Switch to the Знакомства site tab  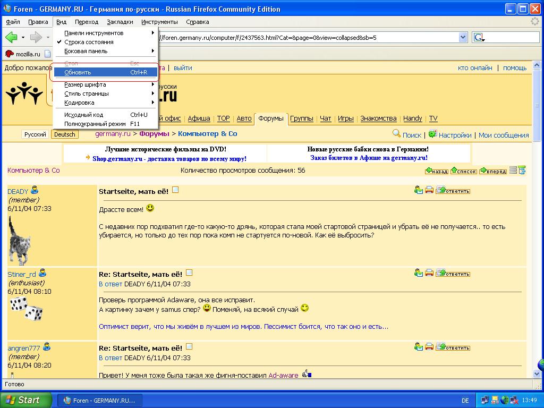coord(378,118)
